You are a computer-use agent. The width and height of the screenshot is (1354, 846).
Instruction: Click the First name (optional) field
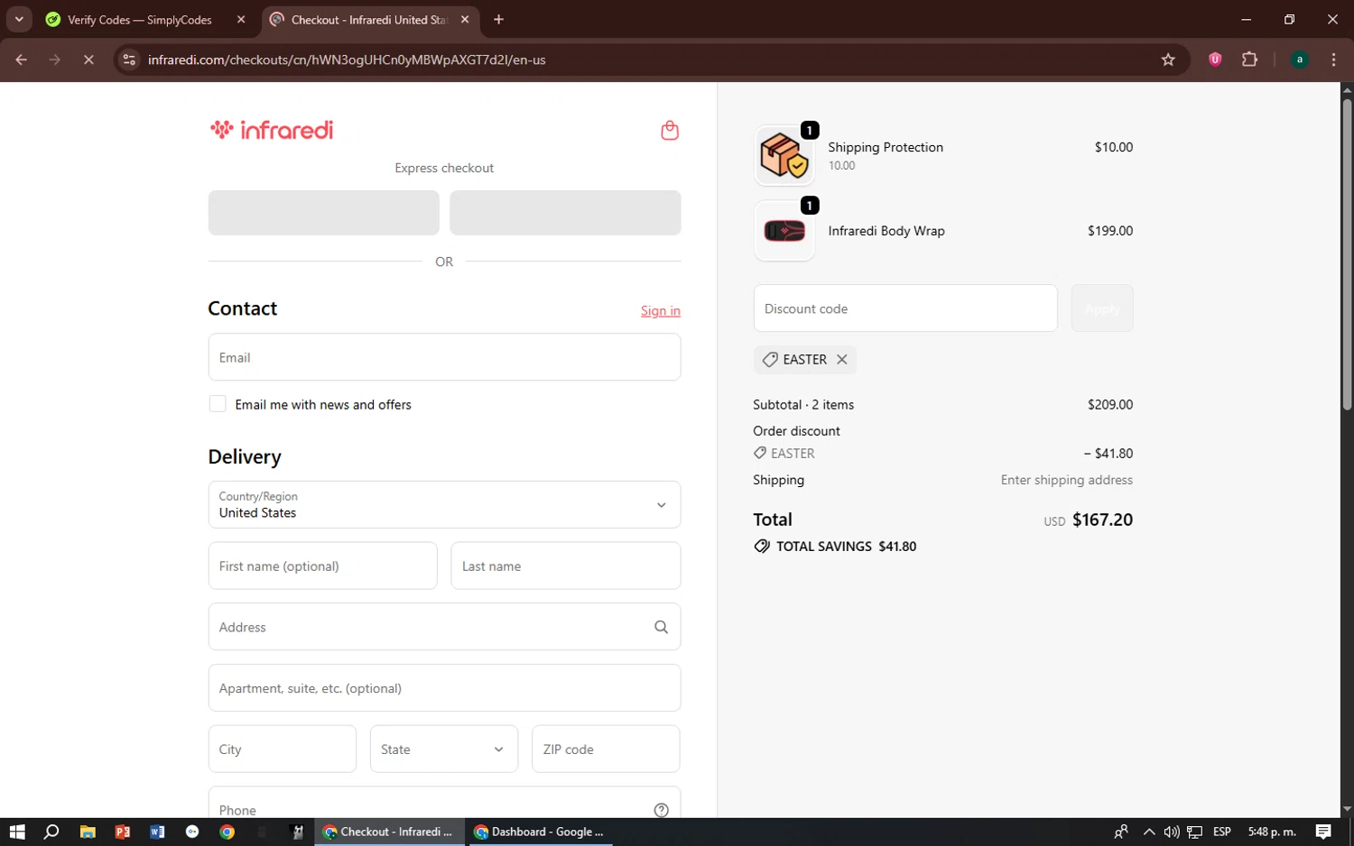click(322, 566)
